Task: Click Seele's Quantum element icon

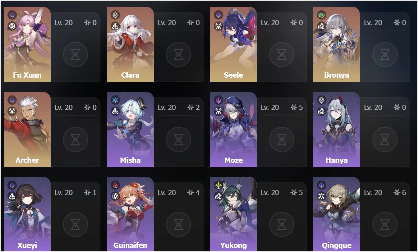Action: [x=218, y=15]
